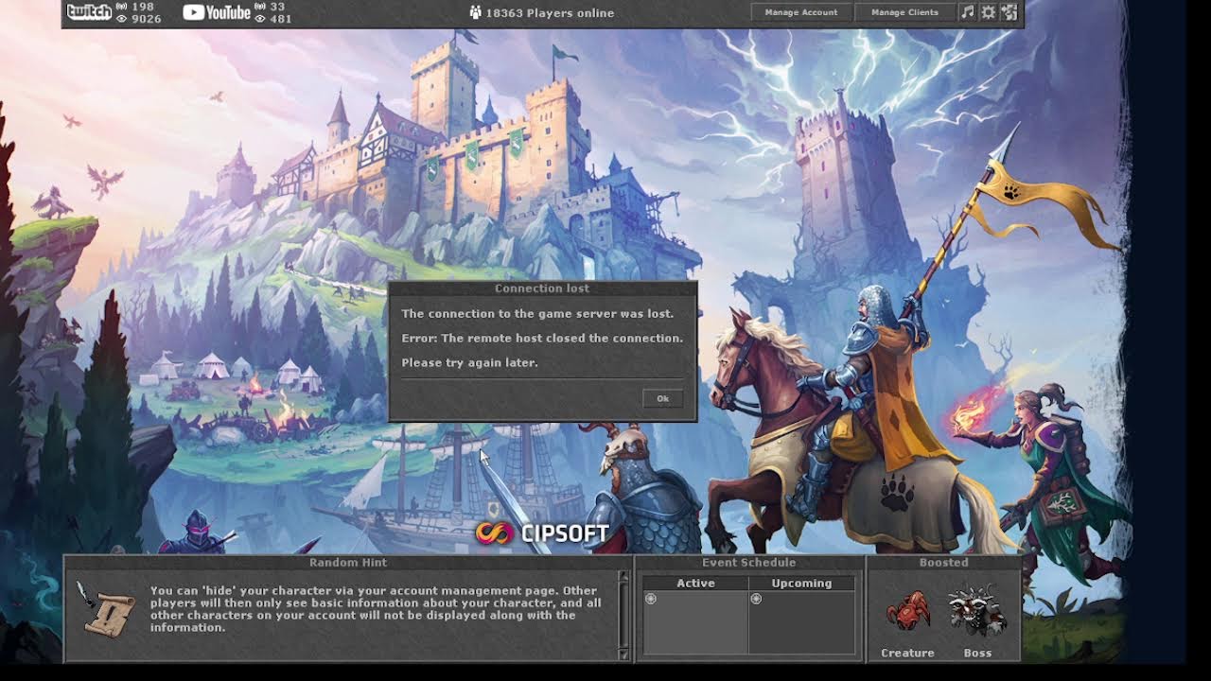The height and width of the screenshot is (681, 1211).
Task: Click the hint text about hiding your character
Action: pos(376,609)
